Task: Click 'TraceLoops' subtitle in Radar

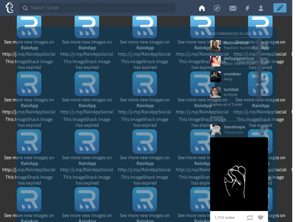Action: (234, 132)
